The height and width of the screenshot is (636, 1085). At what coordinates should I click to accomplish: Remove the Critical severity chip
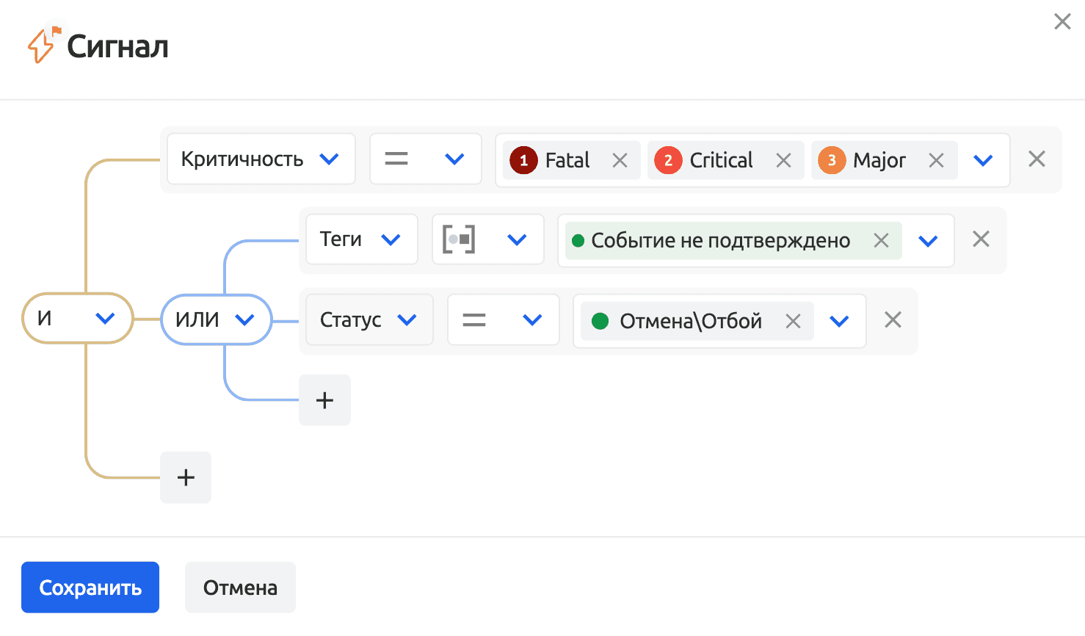click(783, 160)
